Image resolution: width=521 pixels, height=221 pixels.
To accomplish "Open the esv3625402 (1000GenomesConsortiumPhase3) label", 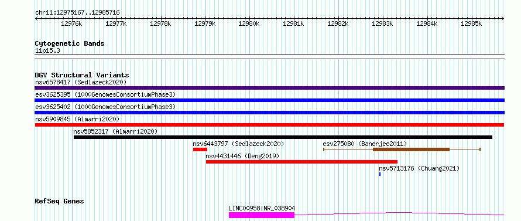I will pos(105,107).
